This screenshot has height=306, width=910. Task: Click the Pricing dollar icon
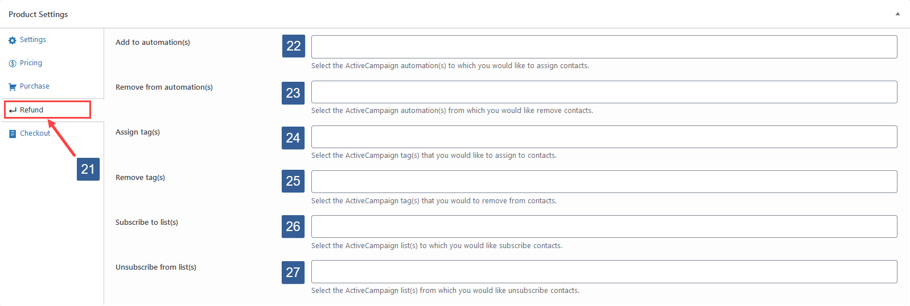pyautogui.click(x=13, y=64)
